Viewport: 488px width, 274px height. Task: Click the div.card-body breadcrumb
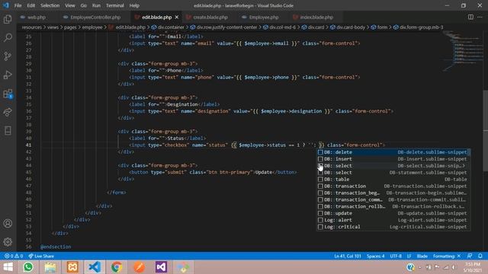(348, 27)
